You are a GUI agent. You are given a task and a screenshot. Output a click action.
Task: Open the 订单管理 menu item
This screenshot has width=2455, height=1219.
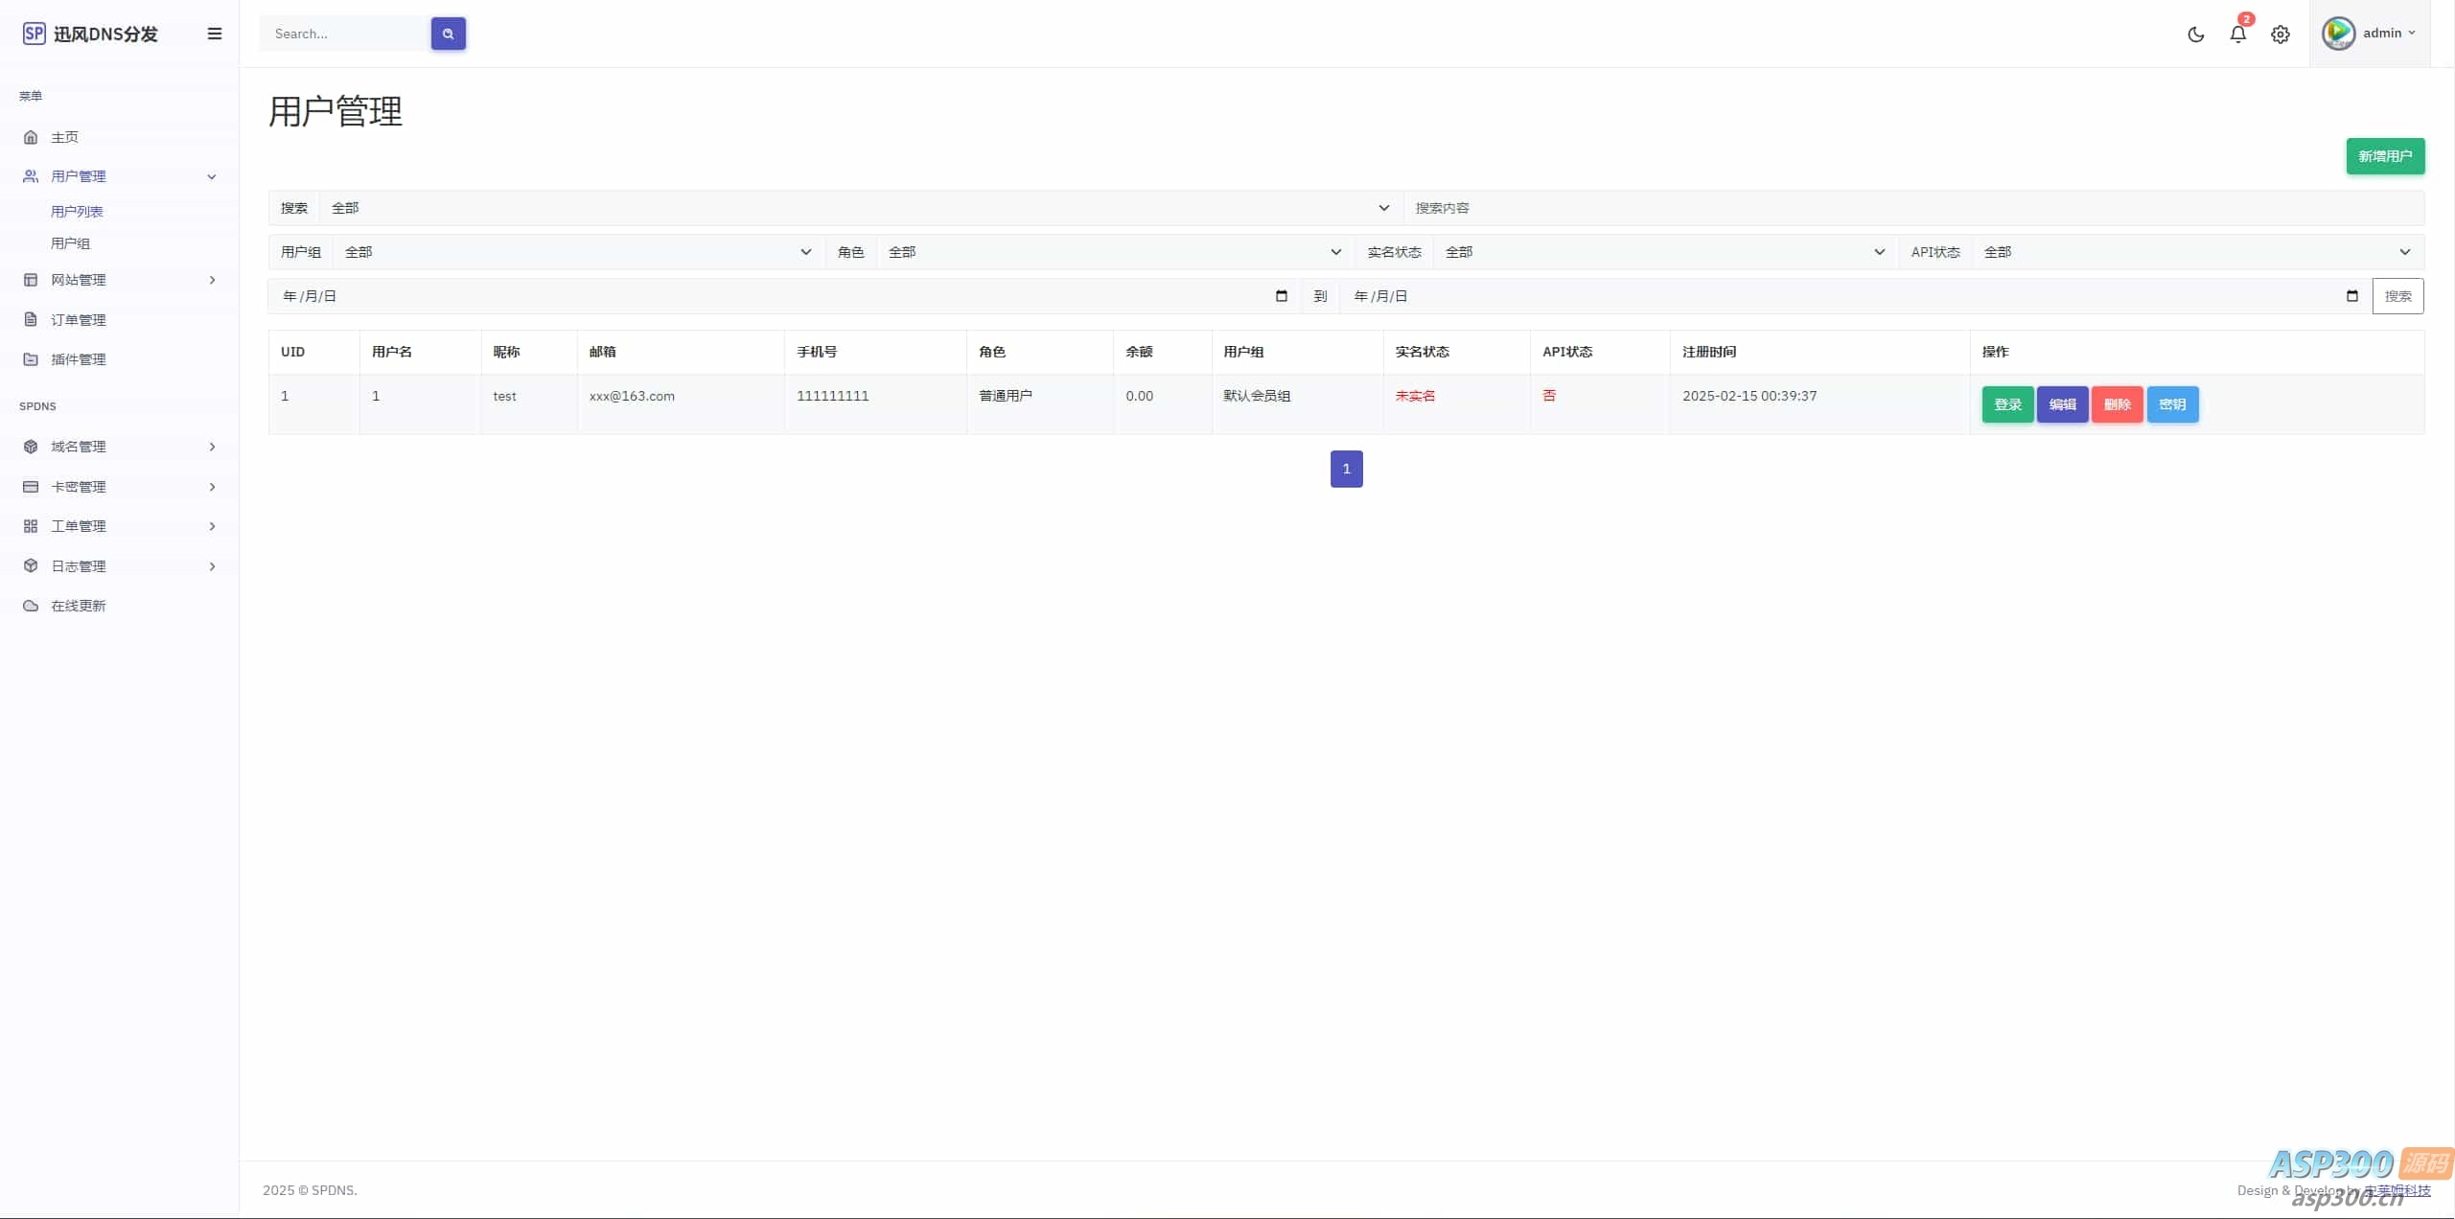pyautogui.click(x=79, y=320)
